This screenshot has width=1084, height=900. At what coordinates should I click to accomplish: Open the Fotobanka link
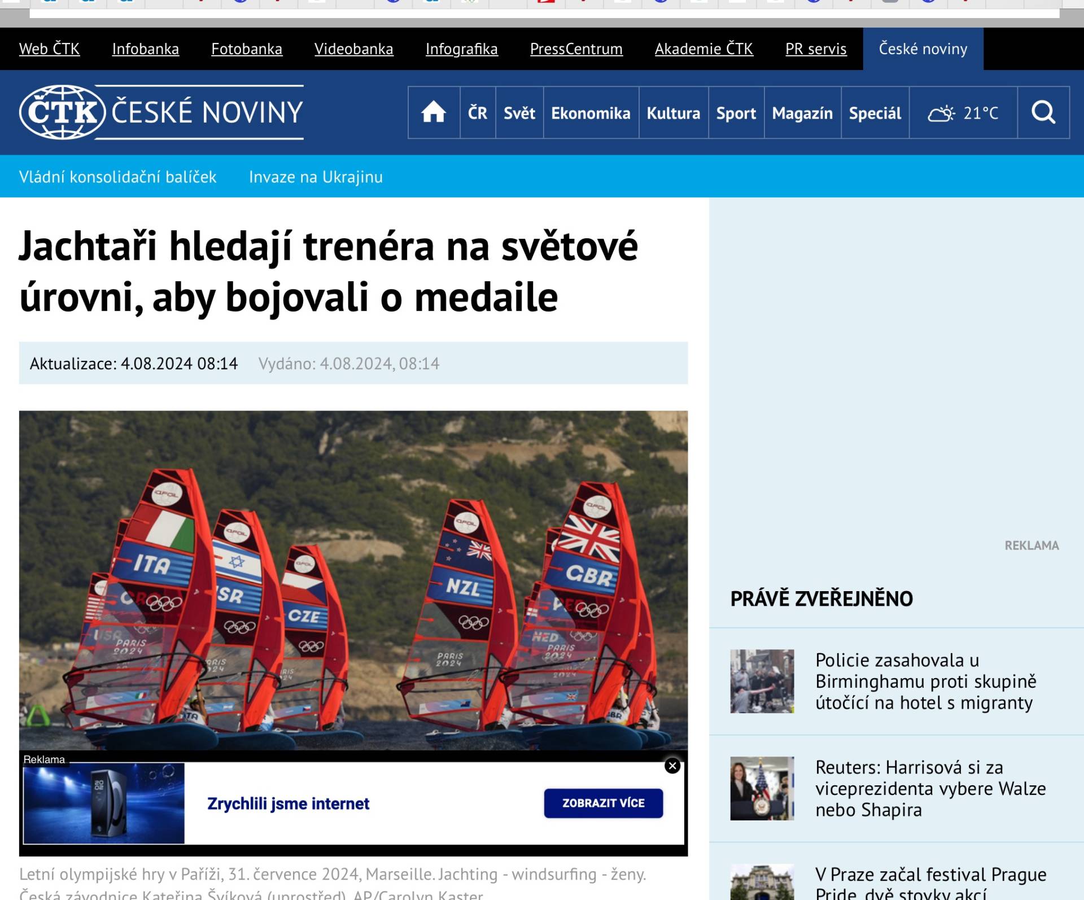click(247, 49)
